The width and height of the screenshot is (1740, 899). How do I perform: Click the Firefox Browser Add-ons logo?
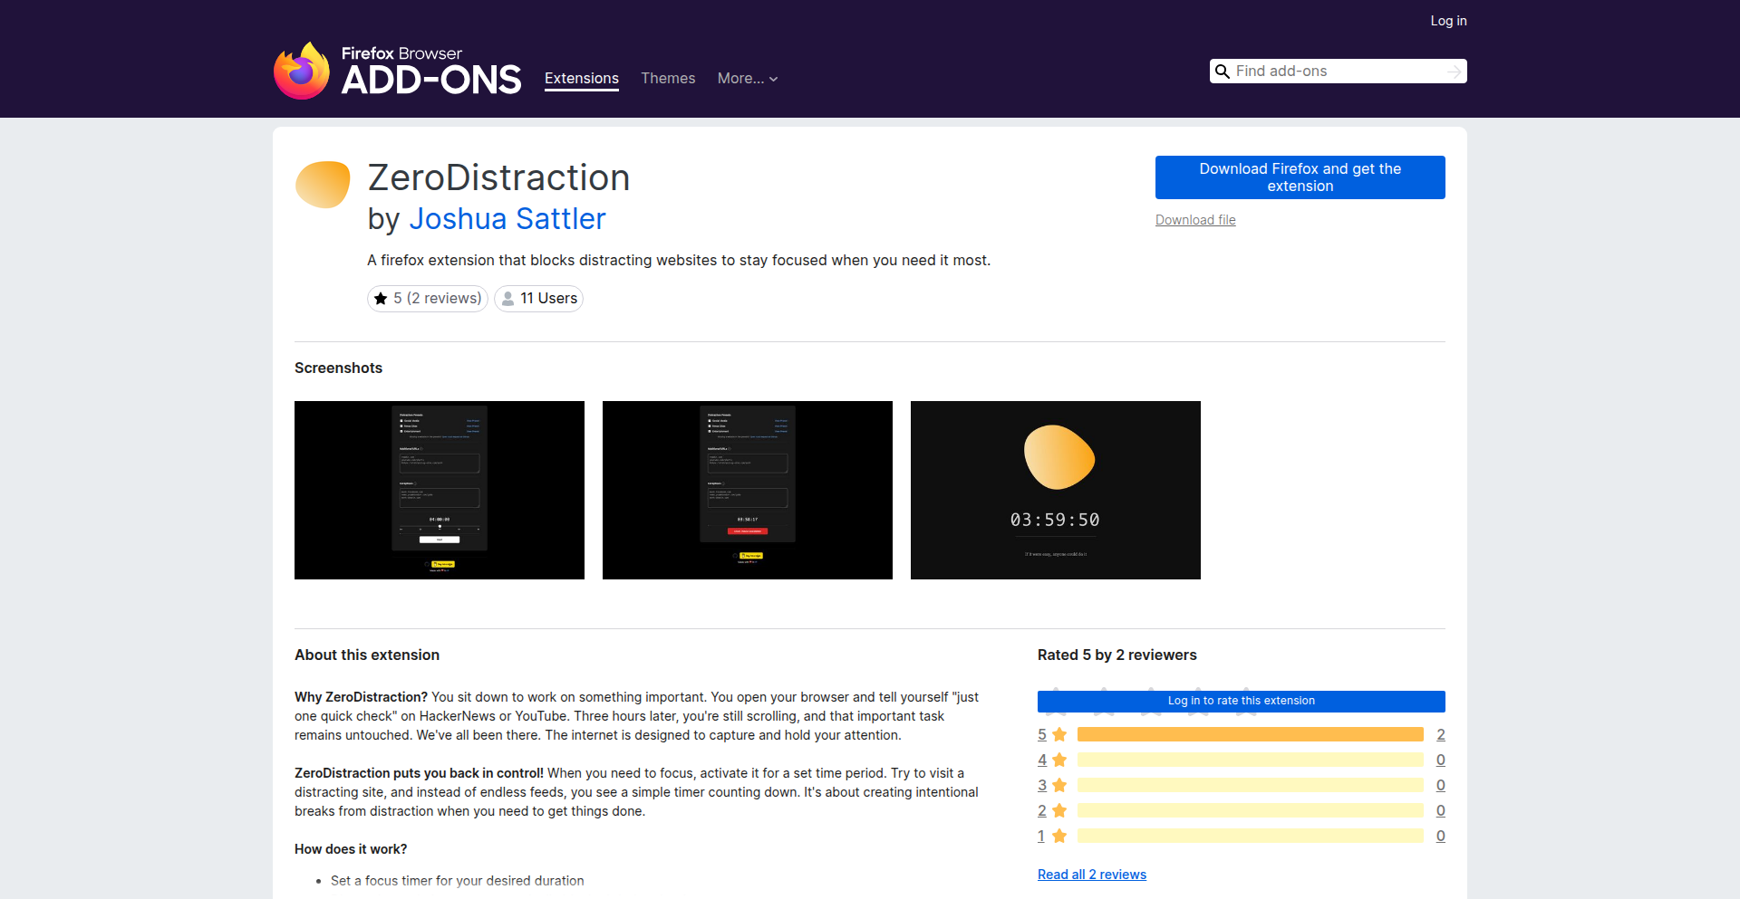click(397, 71)
